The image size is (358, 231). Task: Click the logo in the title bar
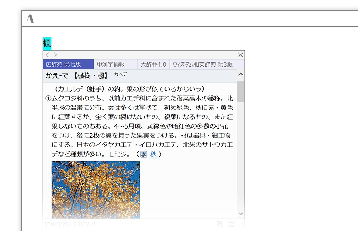(x=30, y=19)
